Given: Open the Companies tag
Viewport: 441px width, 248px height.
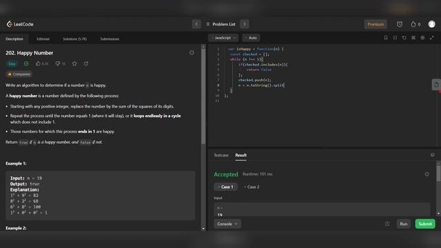Looking at the screenshot, I should point(19,74).
